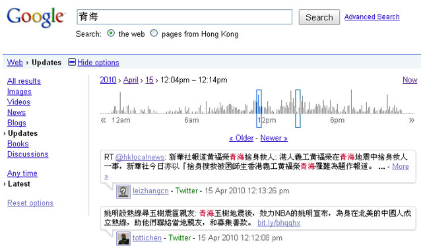This screenshot has width=423, height=248.
Task: Expand first tweet with More link
Action: [x=401, y=167]
